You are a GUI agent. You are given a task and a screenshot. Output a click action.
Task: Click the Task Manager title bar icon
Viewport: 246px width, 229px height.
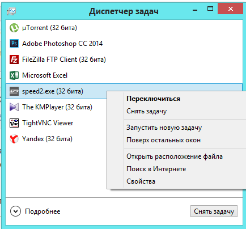tap(11, 12)
